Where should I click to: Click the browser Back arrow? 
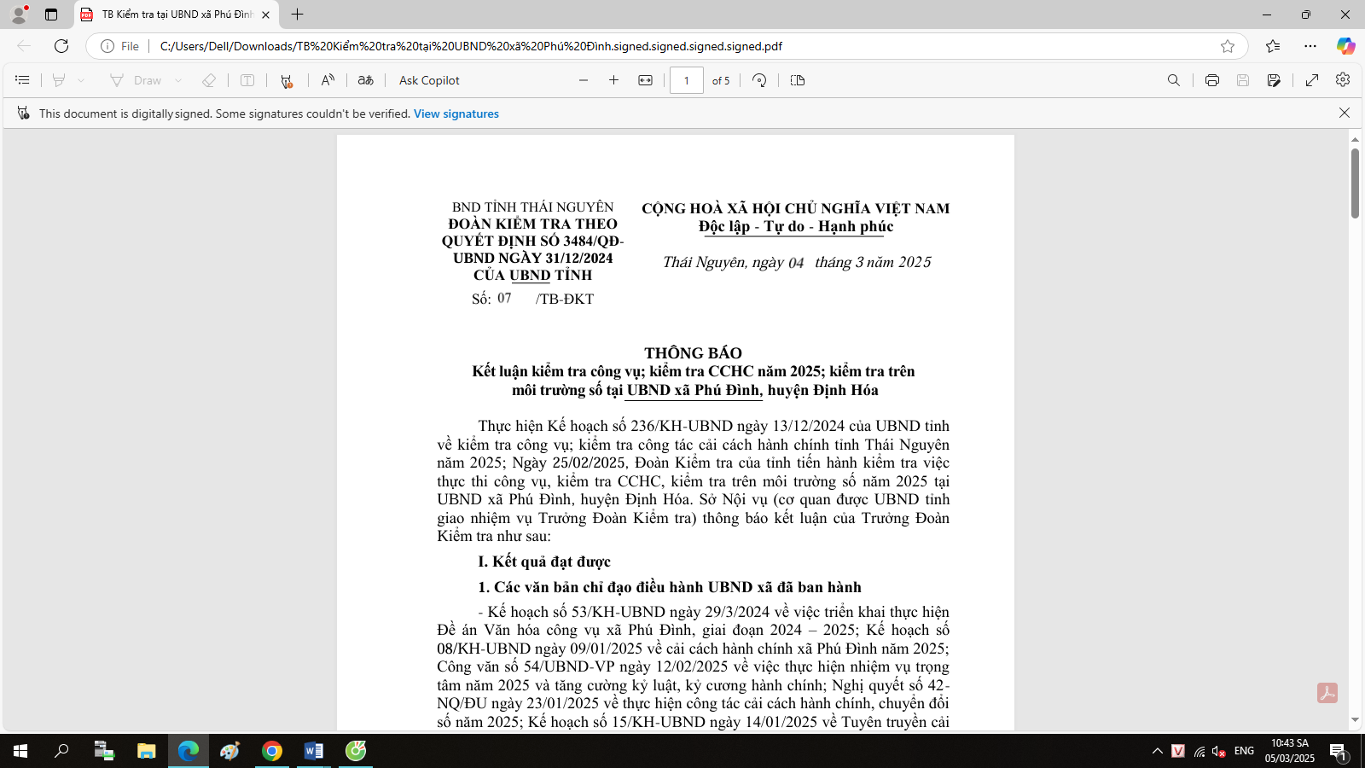click(24, 46)
